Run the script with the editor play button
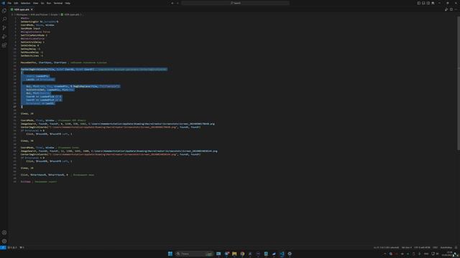The image size is (460, 258). point(446,9)
